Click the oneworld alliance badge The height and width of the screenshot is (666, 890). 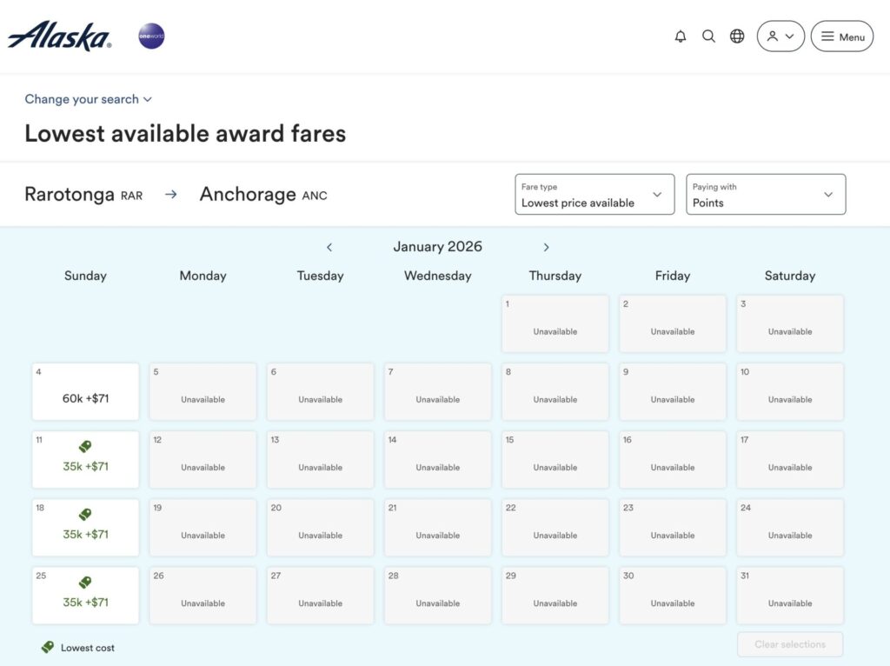(151, 37)
